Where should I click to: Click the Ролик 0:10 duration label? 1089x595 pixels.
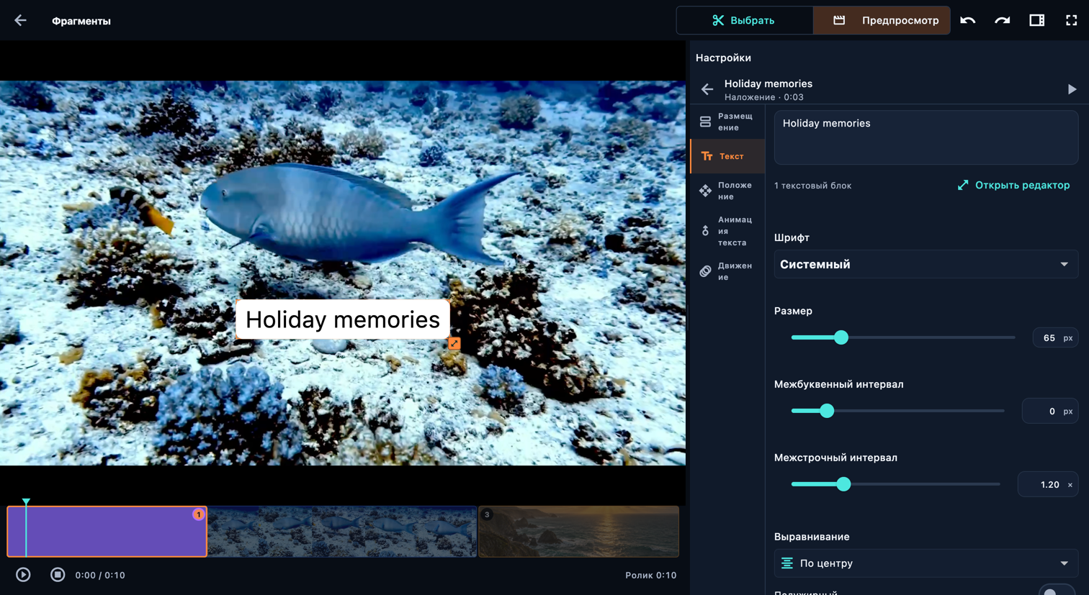click(x=650, y=575)
